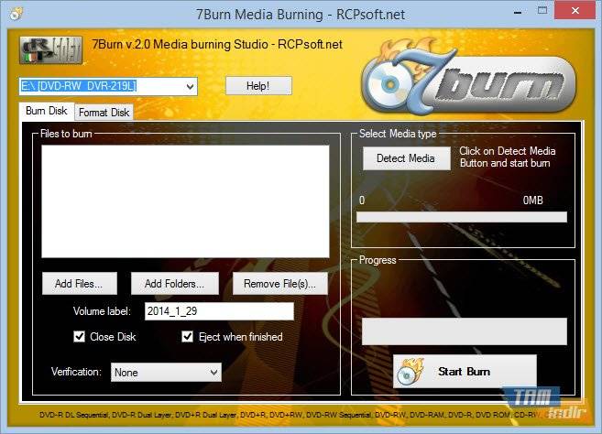Click the app icon in title bar
Viewport: 602px width, 434px height.
14,13
